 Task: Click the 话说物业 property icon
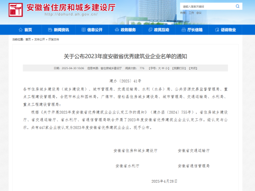[x=217, y=30]
